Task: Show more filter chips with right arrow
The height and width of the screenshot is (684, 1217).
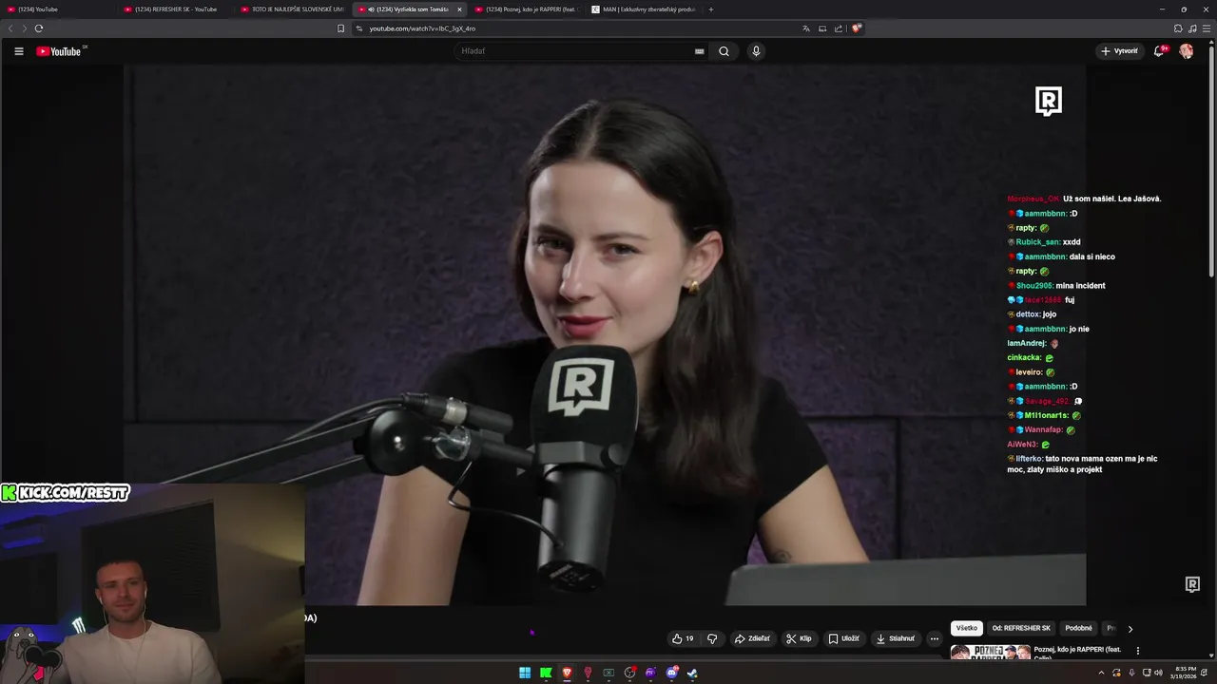Action: pos(1130,629)
